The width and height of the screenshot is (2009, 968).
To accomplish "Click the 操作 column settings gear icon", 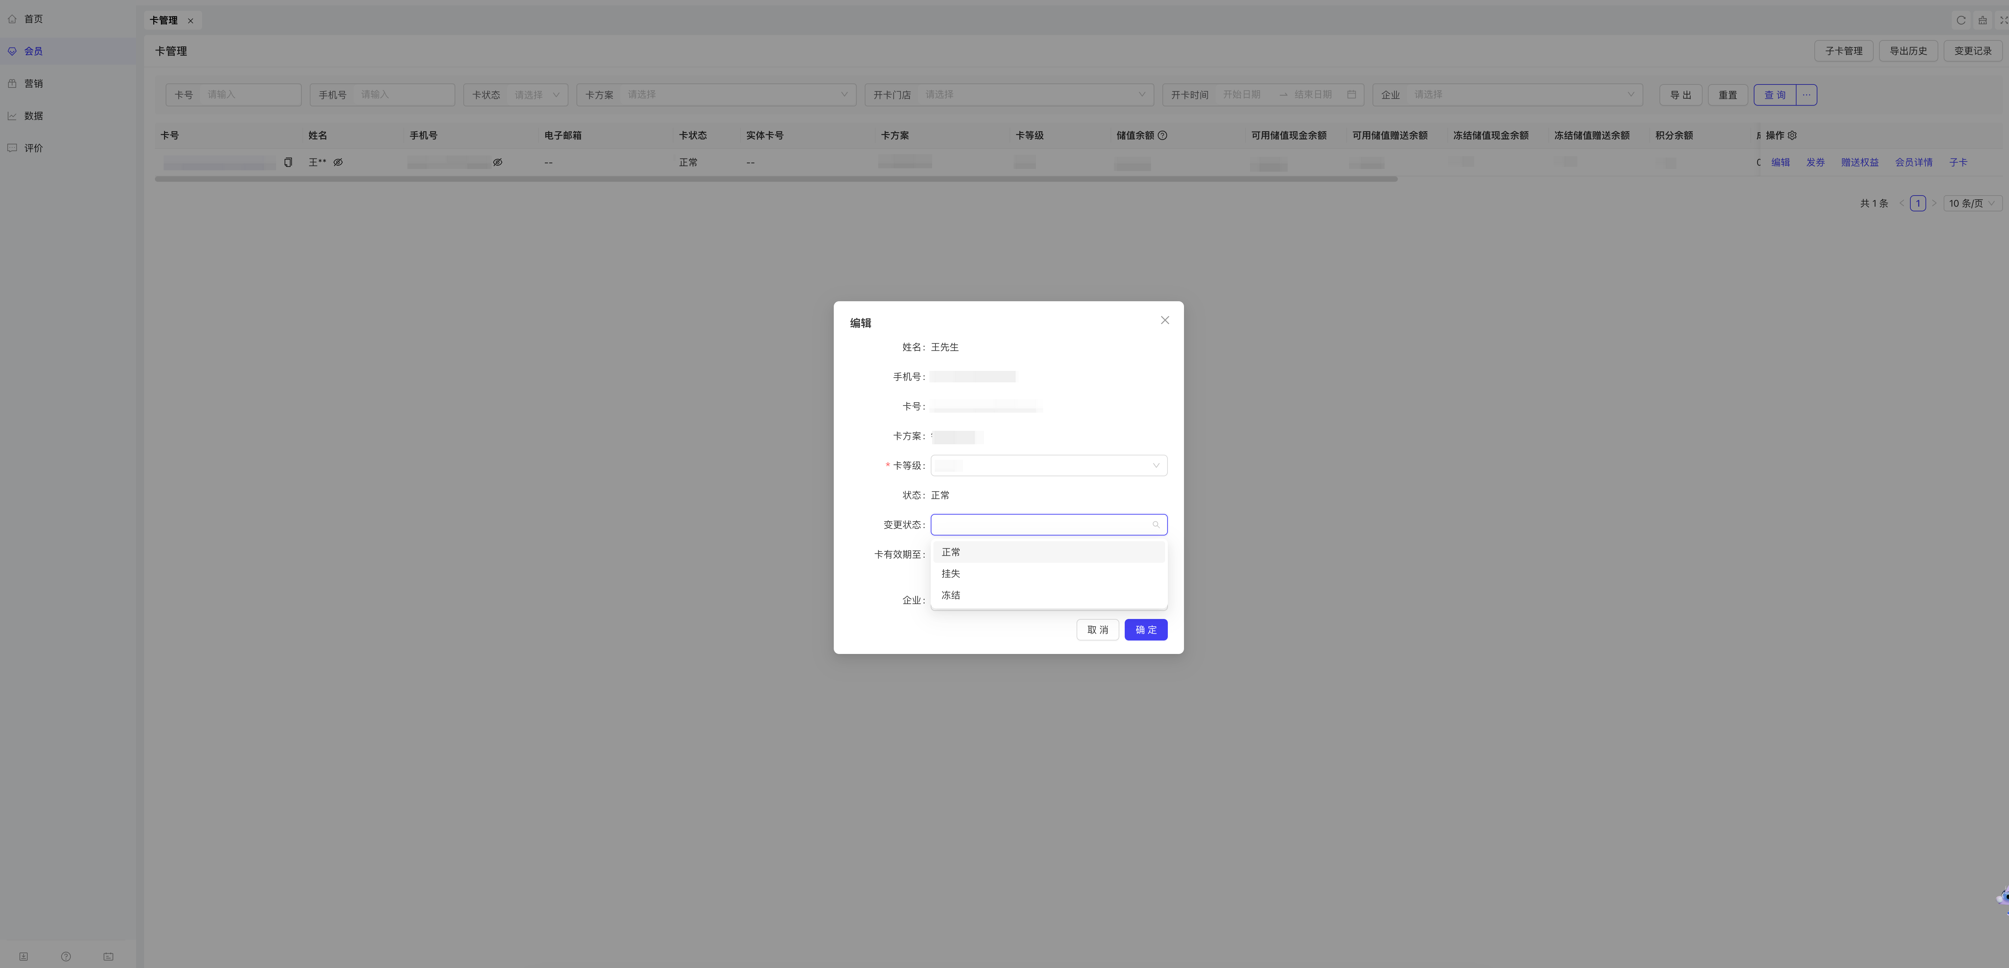I will (x=1792, y=136).
